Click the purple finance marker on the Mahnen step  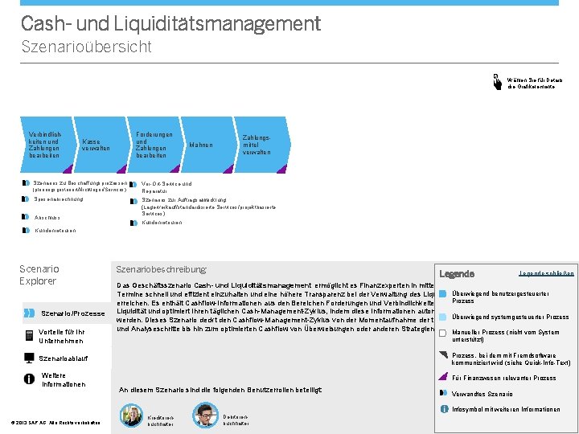coord(228,169)
